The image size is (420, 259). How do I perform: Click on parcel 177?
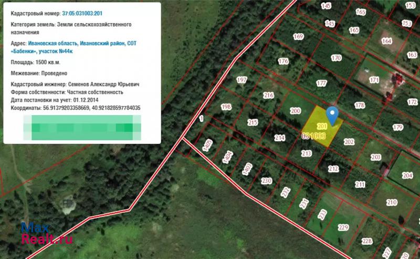[x=321, y=83]
